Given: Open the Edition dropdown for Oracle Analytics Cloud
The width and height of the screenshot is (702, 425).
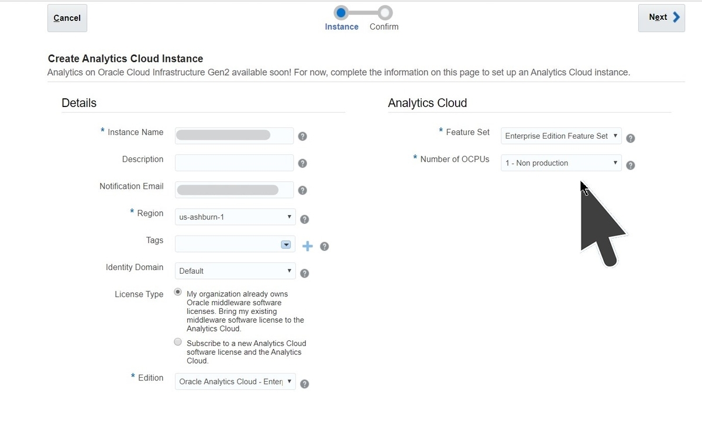Looking at the screenshot, I should click(235, 381).
